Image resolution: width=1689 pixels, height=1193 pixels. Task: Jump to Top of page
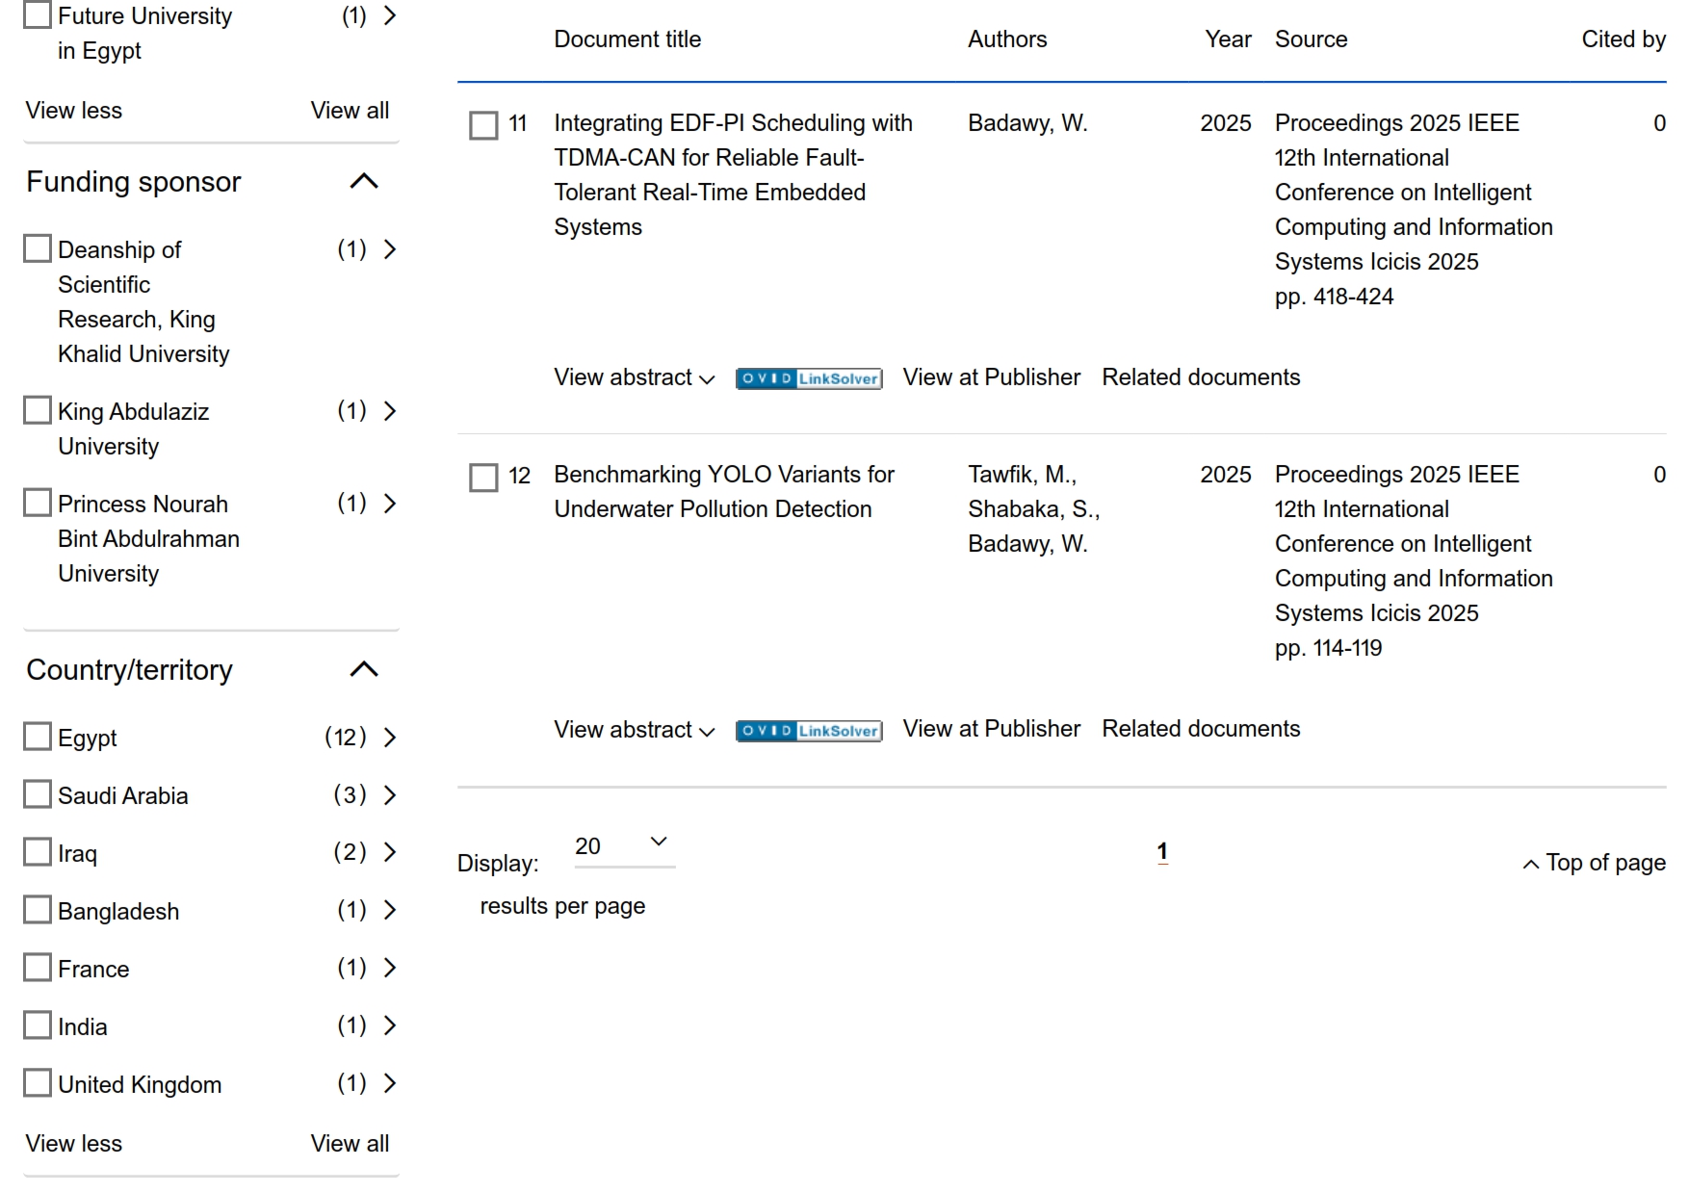click(1595, 863)
